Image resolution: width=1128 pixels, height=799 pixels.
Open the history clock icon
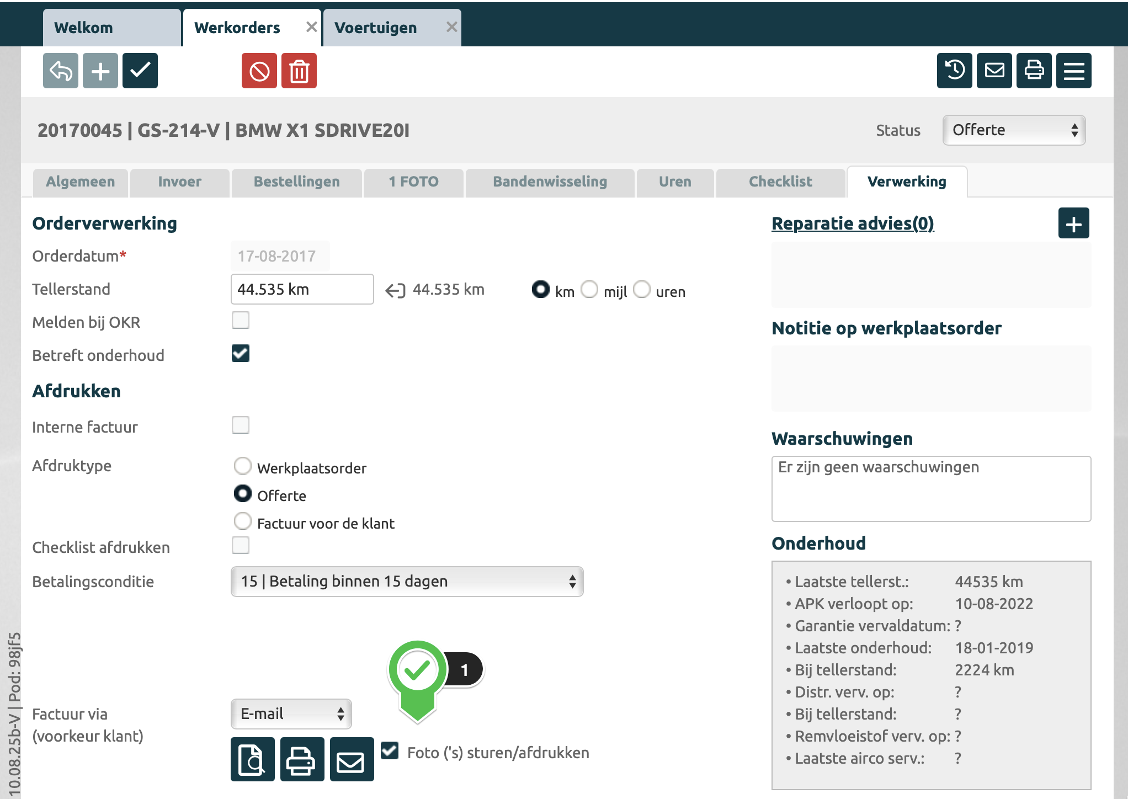pos(955,71)
